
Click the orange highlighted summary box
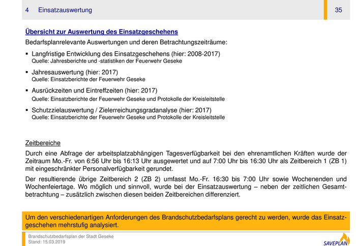click(186, 221)
